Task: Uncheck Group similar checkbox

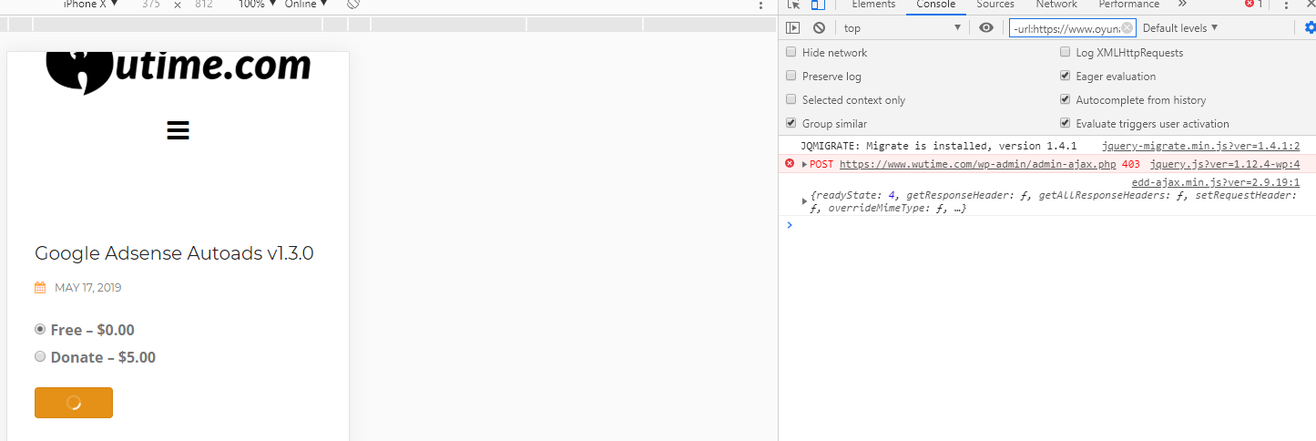Action: pyautogui.click(x=791, y=124)
